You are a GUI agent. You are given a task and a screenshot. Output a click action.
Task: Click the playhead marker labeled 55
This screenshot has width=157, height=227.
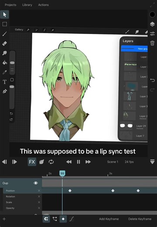click(x=62, y=173)
